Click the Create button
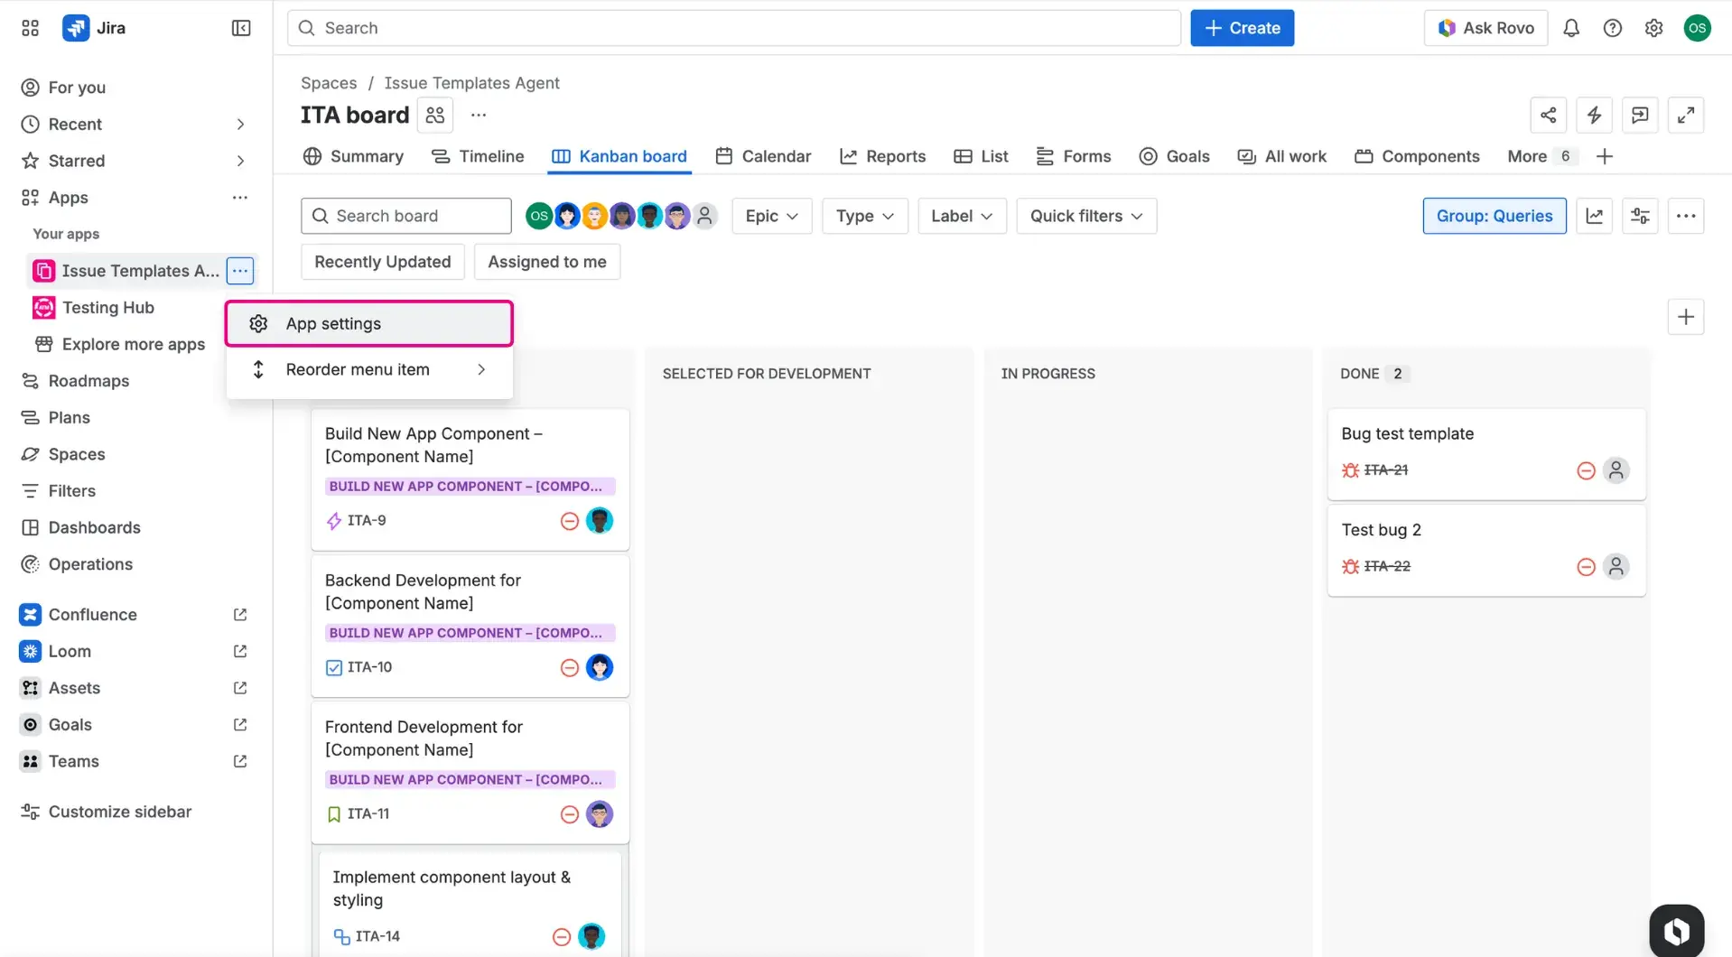 point(1242,28)
